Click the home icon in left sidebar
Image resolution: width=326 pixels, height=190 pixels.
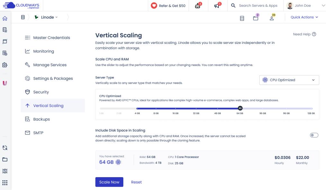[5, 19]
